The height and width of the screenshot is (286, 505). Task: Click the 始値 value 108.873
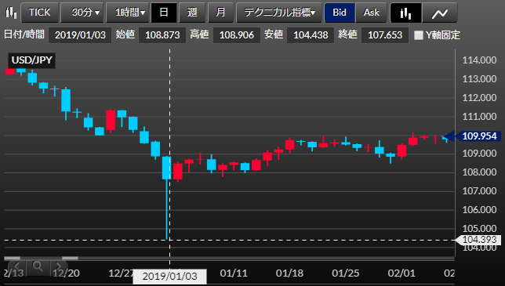pos(162,34)
